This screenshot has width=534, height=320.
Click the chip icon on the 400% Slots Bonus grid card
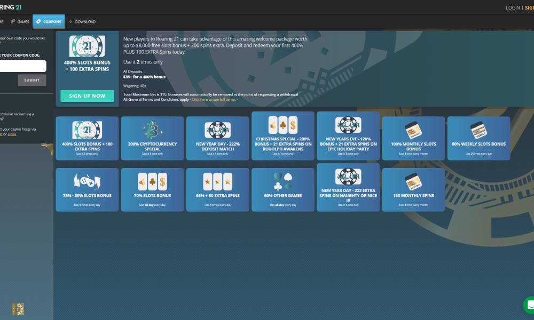87,130
